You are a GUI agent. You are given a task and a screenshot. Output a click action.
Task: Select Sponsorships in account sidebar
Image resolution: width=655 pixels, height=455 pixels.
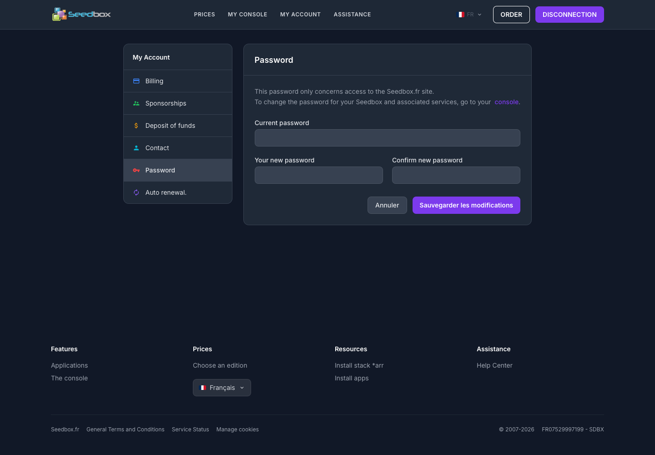pos(178,103)
